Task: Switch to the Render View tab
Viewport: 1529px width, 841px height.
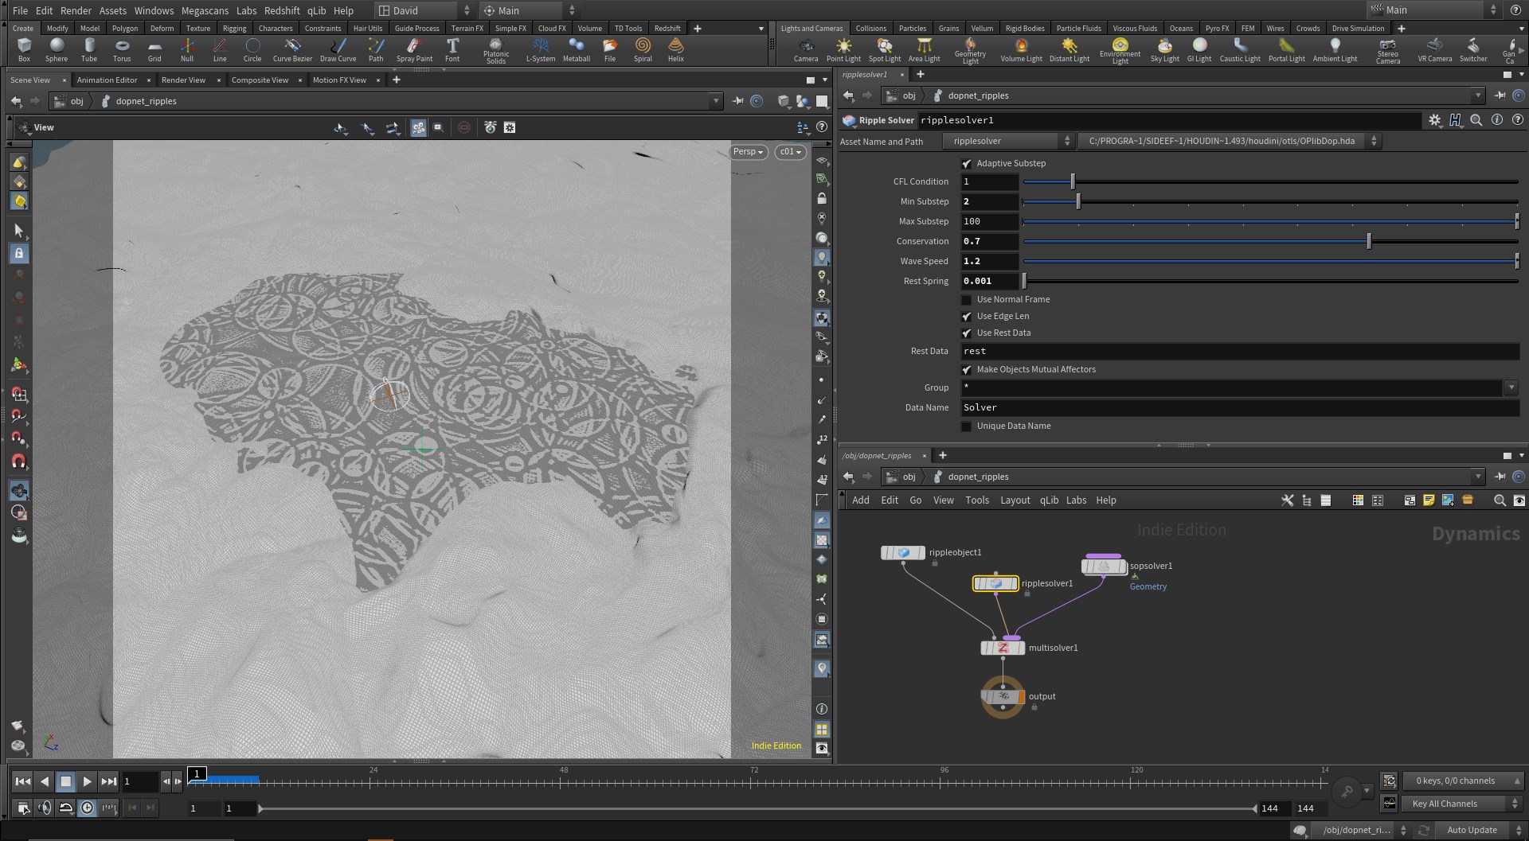Action: pyautogui.click(x=183, y=80)
